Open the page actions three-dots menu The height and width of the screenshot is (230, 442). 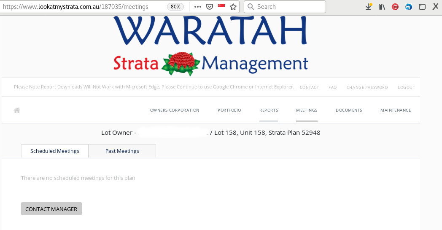click(198, 7)
